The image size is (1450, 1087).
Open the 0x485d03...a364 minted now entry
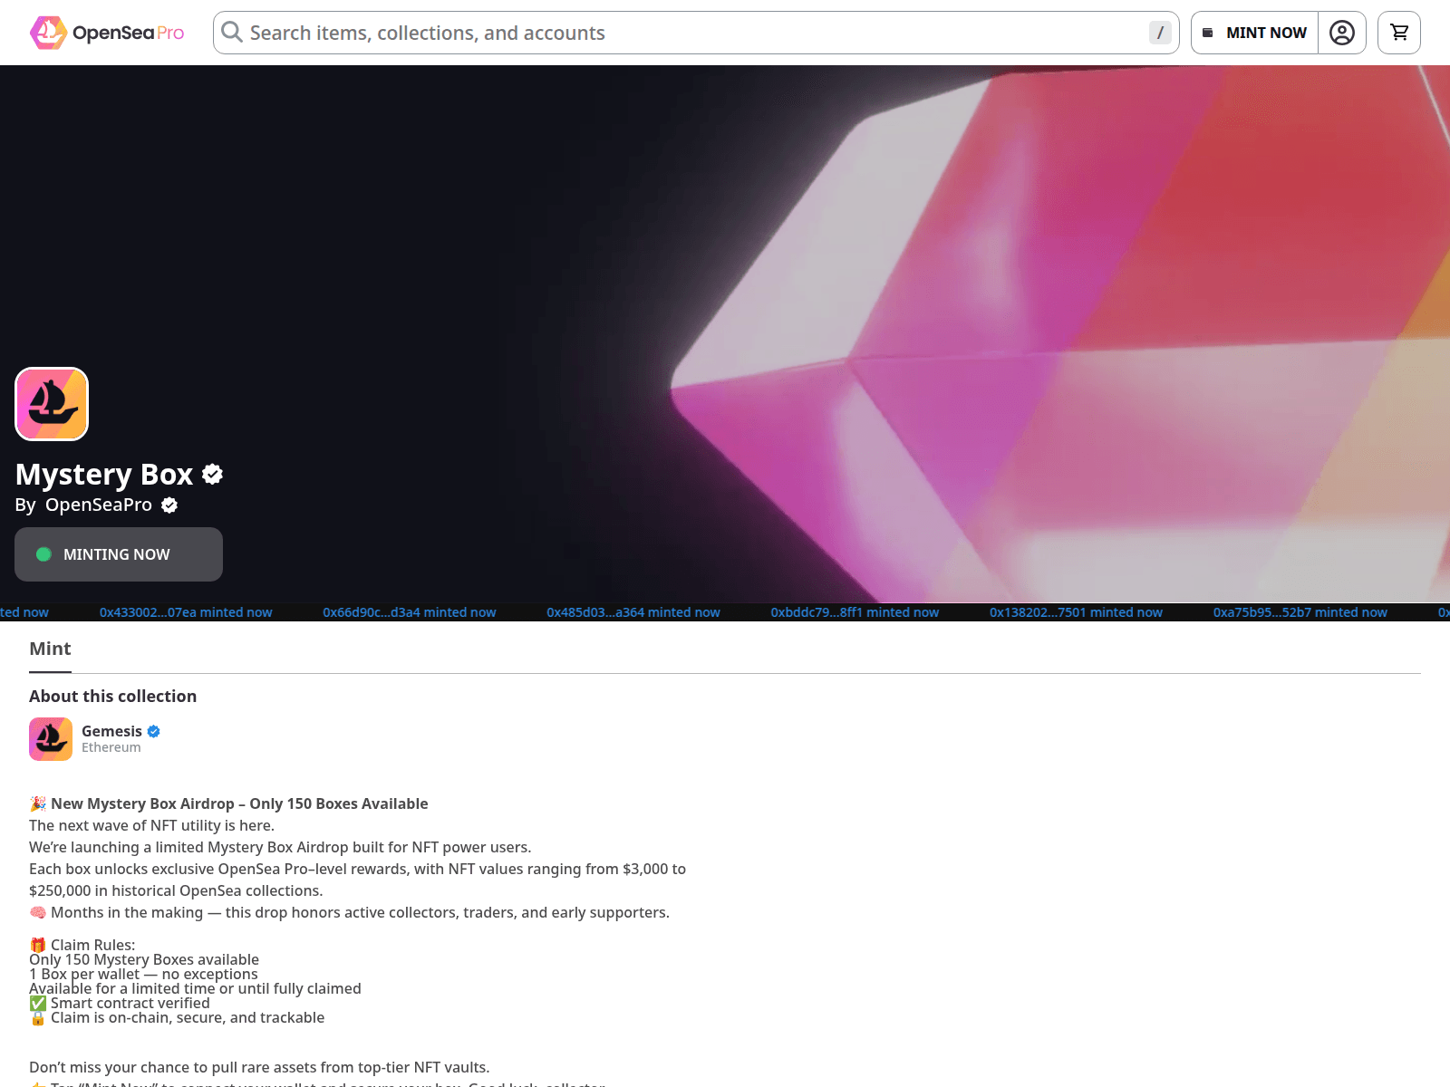pos(633,612)
